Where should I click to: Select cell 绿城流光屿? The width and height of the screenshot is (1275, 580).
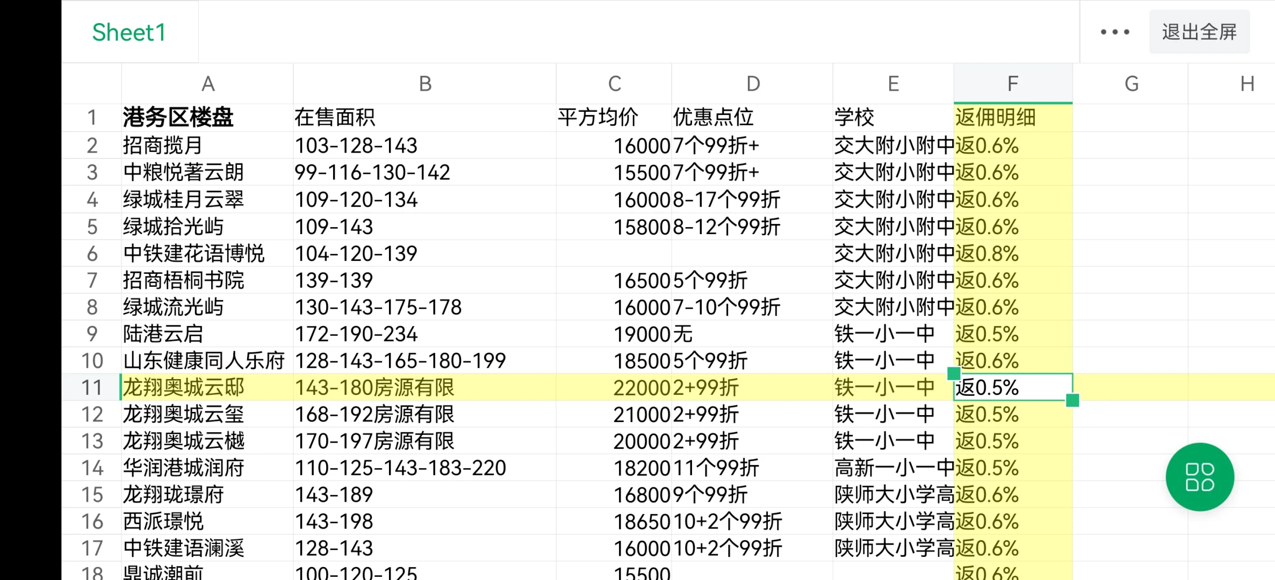tap(207, 307)
